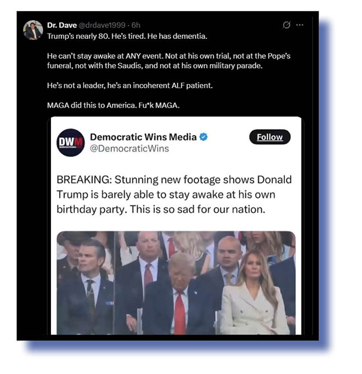Click the "Trump's nearly 80" tweet line

(x=127, y=36)
